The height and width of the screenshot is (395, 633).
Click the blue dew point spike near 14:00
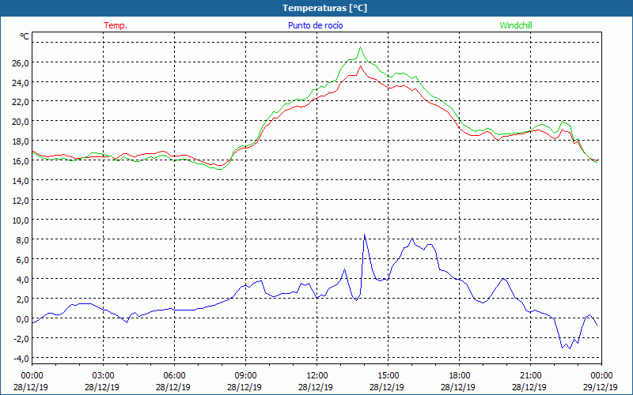[x=365, y=235]
